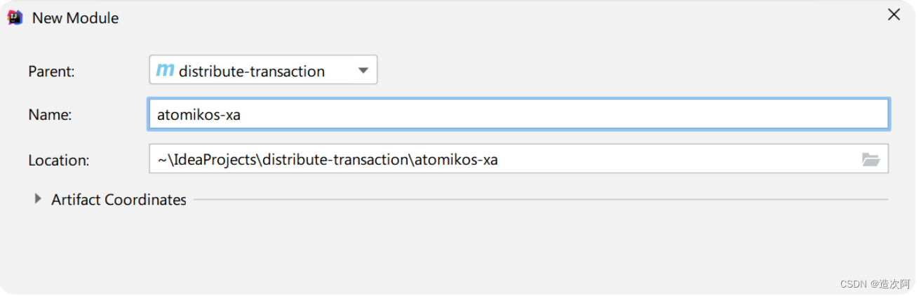Image resolution: width=921 pixels, height=296 pixels.
Task: Place cursor in the atomikos-xa name text
Action: 199,115
